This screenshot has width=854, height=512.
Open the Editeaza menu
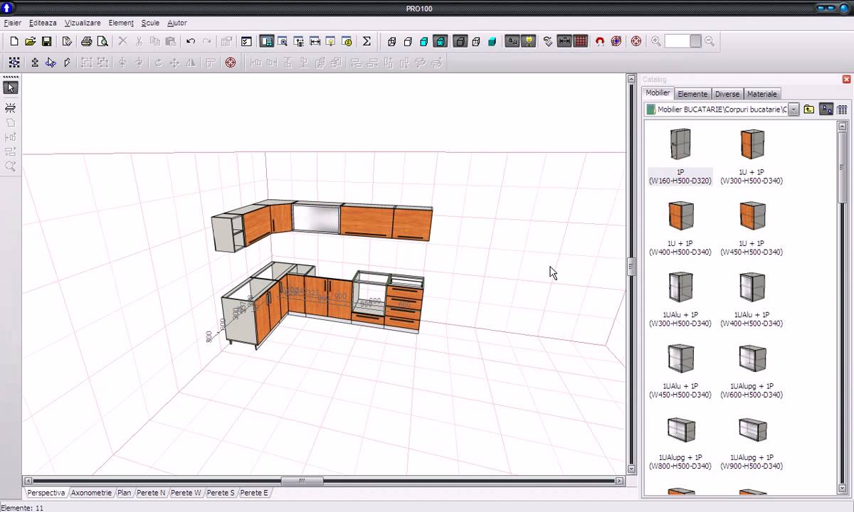coord(43,23)
